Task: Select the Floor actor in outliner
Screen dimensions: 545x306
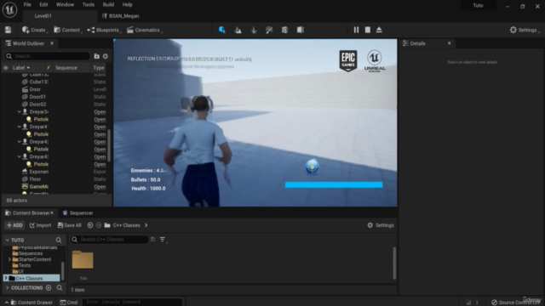Action: point(35,179)
